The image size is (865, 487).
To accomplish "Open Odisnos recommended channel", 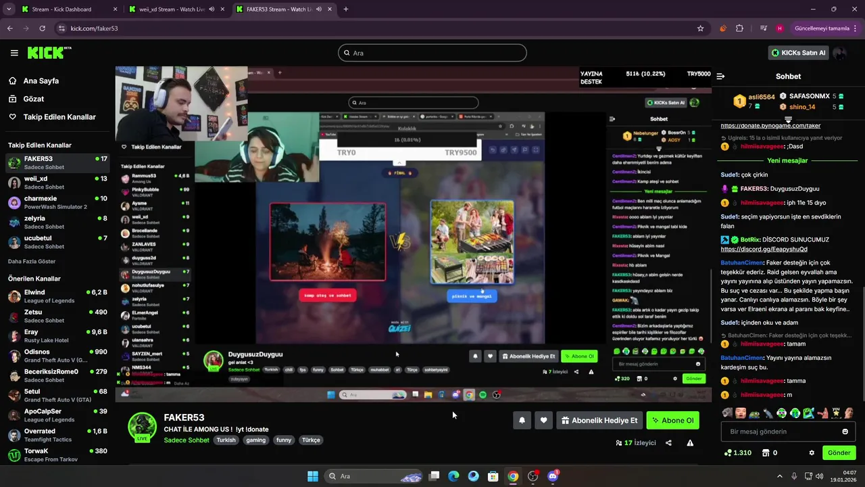I will [x=57, y=356].
